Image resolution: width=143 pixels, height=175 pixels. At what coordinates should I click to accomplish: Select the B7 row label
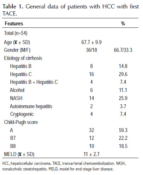[13, 138]
